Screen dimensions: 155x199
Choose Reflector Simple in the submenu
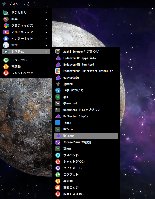[x=75, y=116]
